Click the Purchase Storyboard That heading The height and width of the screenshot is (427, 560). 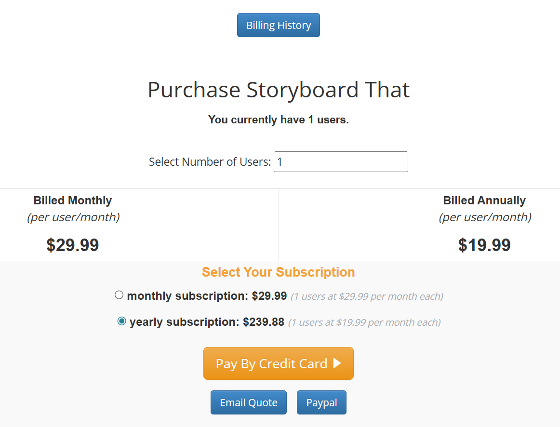pyautogui.click(x=279, y=90)
